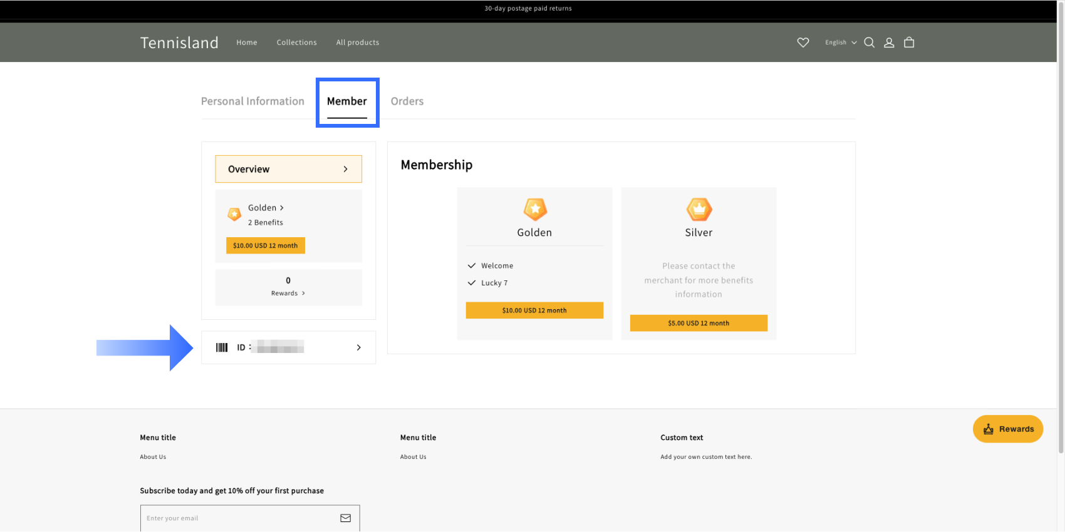Click the barcode icon beside ID

[222, 347]
